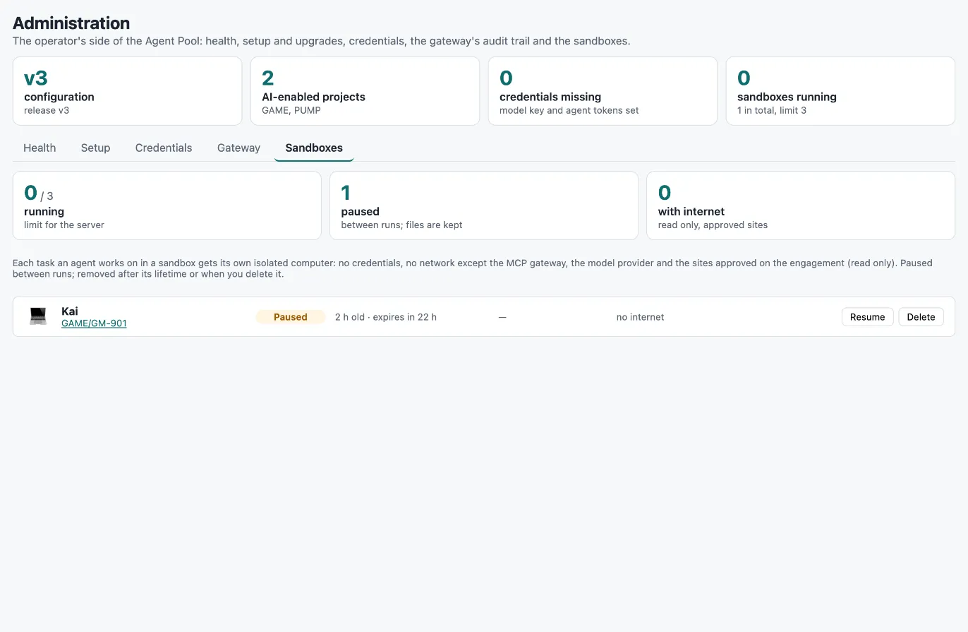
Task: Switch to the Setup tab
Action: 95,148
